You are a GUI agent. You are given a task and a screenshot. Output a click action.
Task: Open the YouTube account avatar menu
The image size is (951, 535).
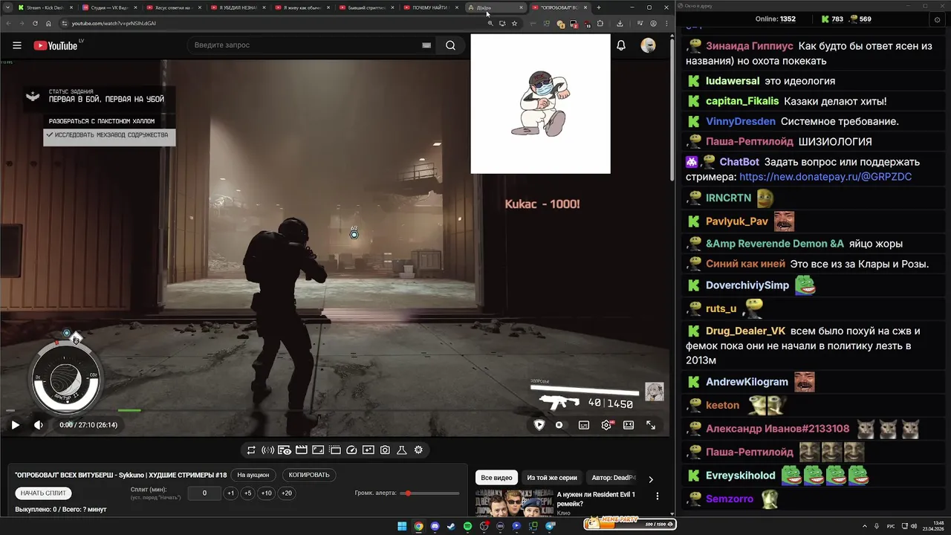pos(648,45)
